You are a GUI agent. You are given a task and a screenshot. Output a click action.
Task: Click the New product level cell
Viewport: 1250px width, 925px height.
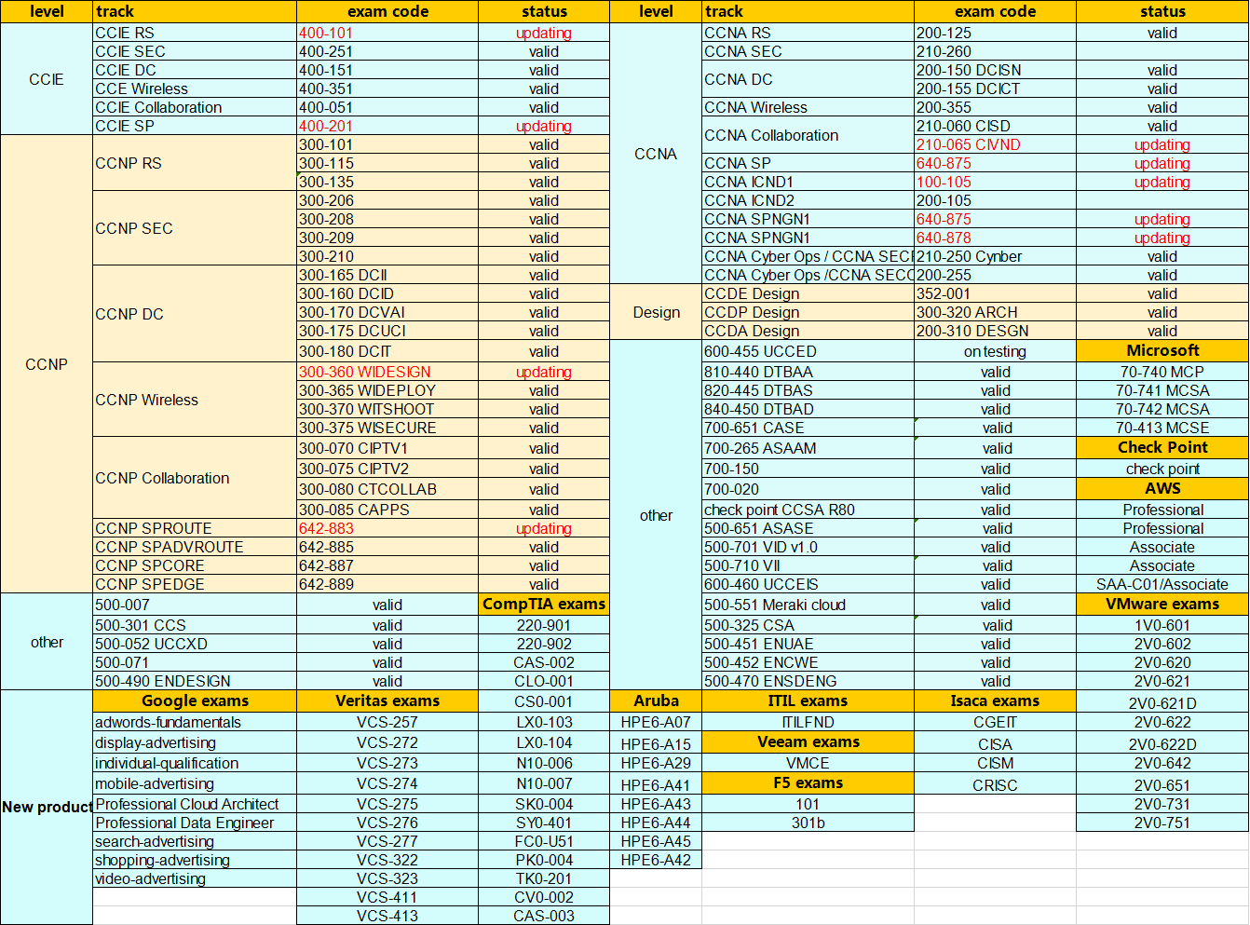47,807
